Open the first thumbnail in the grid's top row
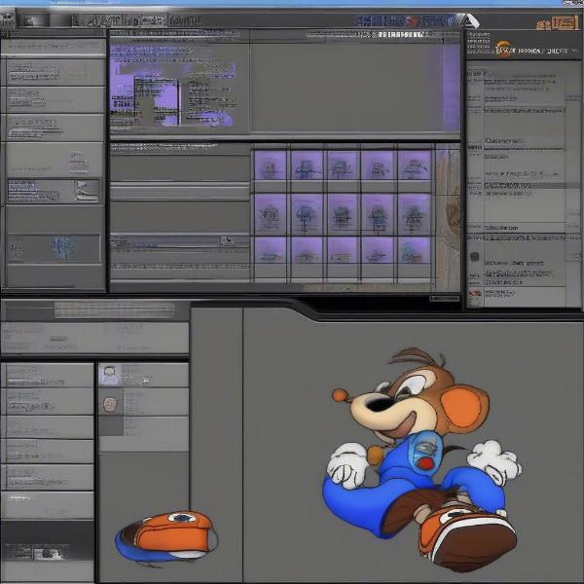Viewport: 584px width, 584px height. click(270, 165)
